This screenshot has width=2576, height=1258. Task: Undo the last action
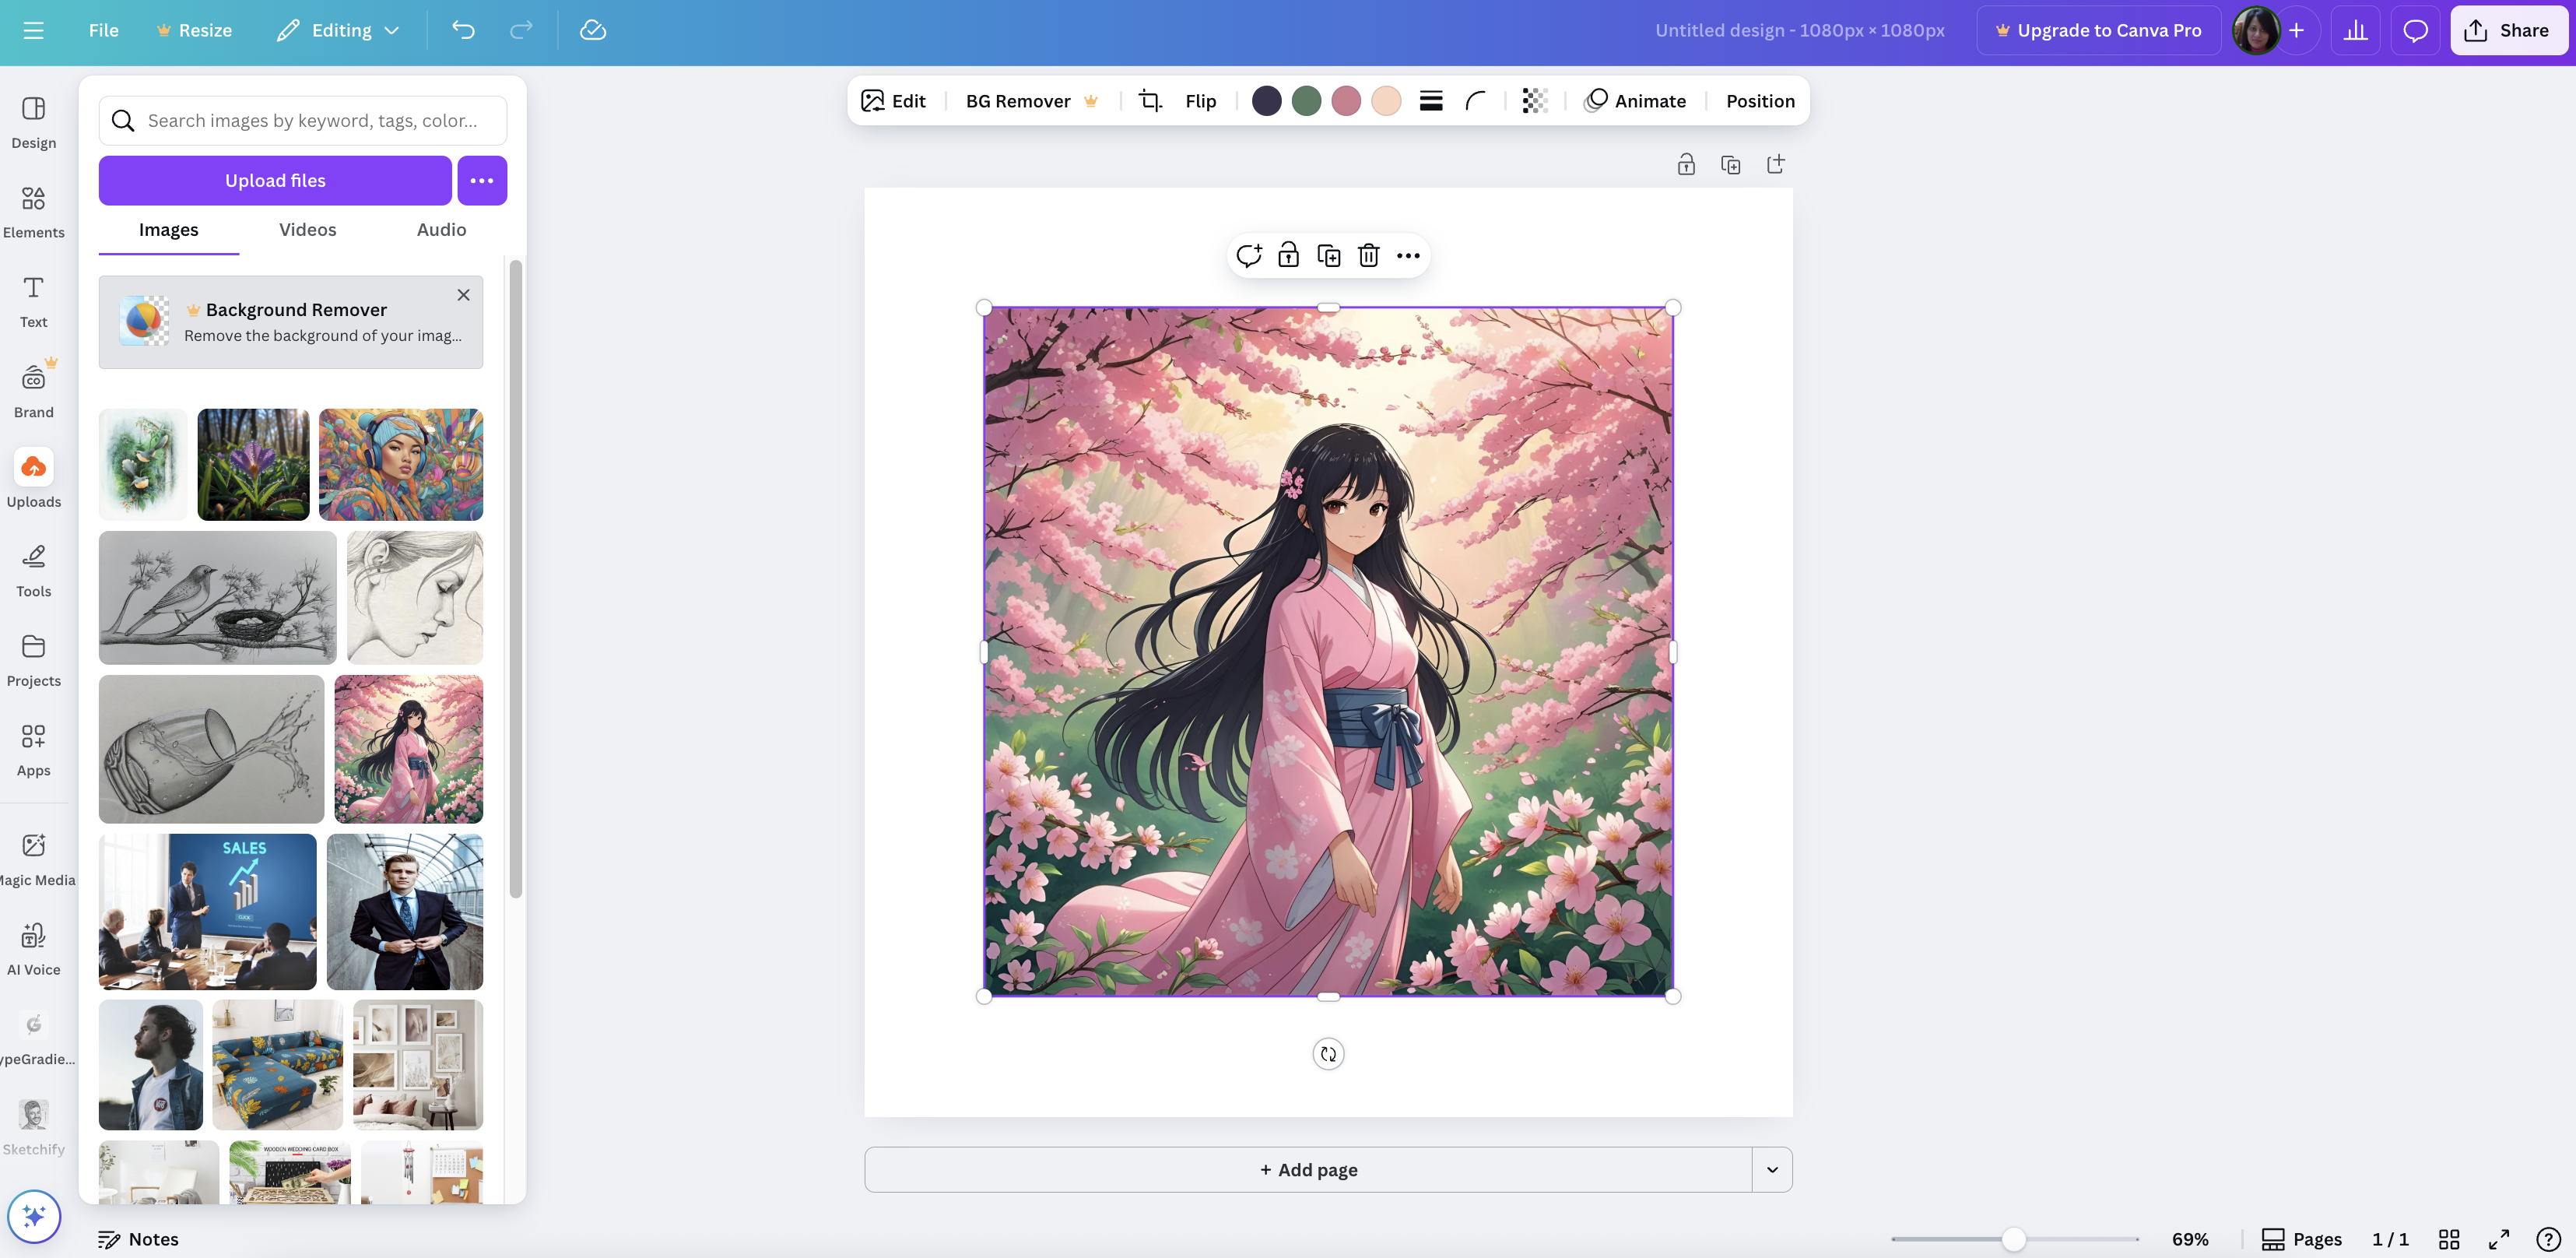pyautogui.click(x=462, y=30)
